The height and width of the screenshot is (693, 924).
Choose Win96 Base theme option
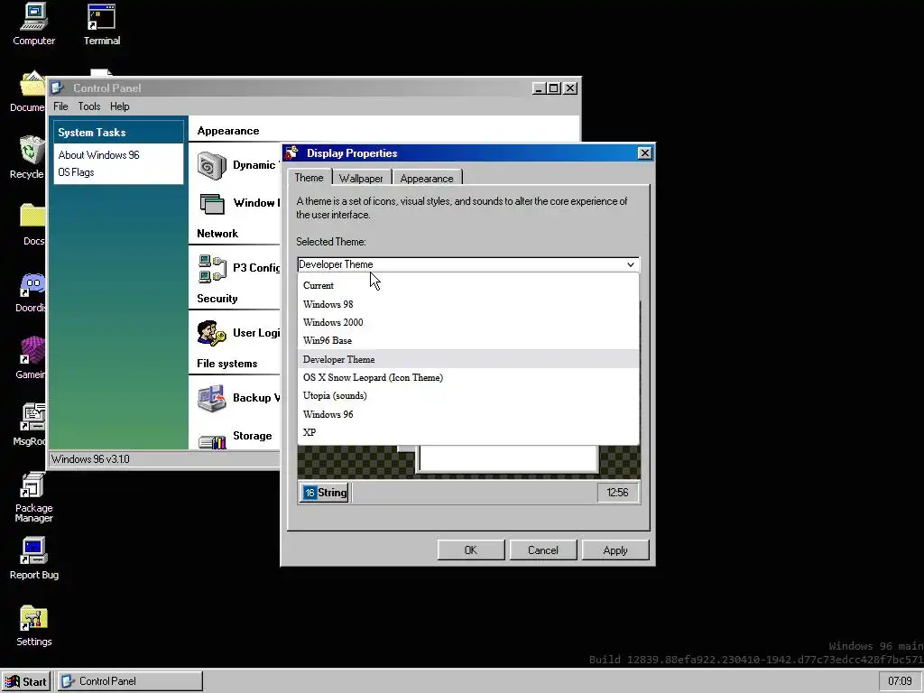tap(468, 340)
